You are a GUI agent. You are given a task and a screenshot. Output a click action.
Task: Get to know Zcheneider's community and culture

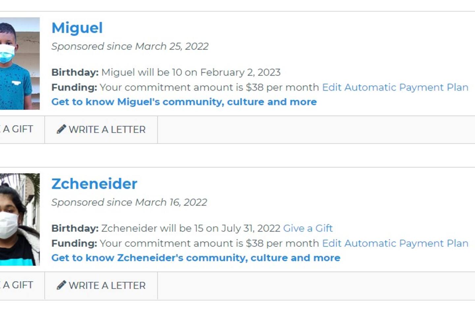tap(196, 258)
